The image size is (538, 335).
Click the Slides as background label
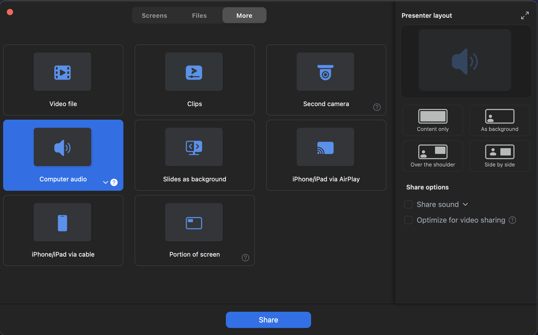pos(195,179)
